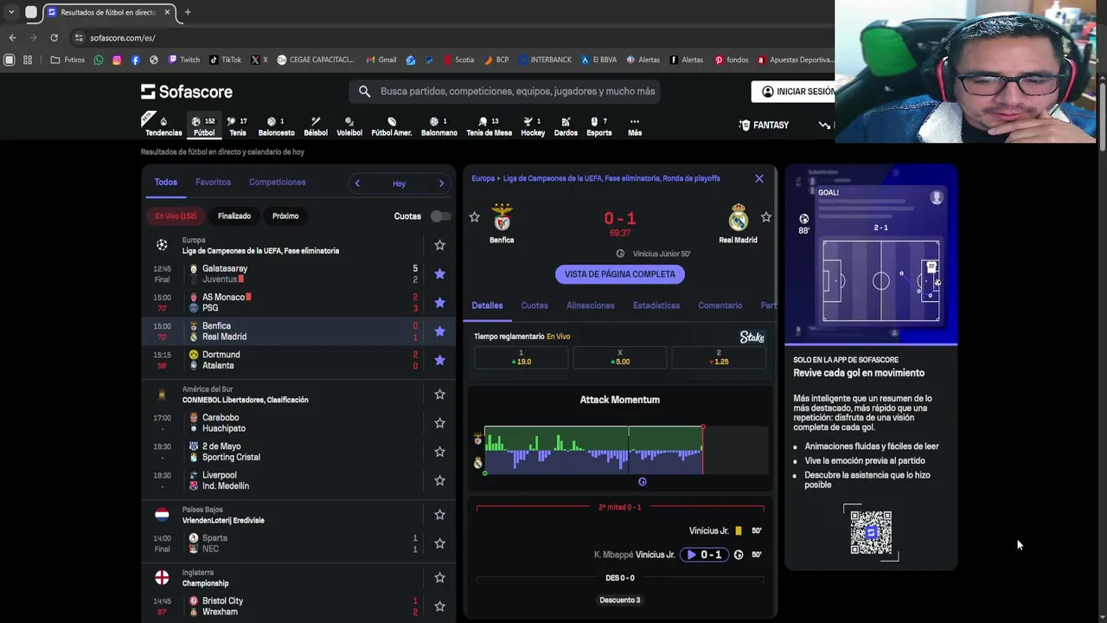Favorite the Benfica team in details
Screen dimensions: 1107x623
(474, 217)
